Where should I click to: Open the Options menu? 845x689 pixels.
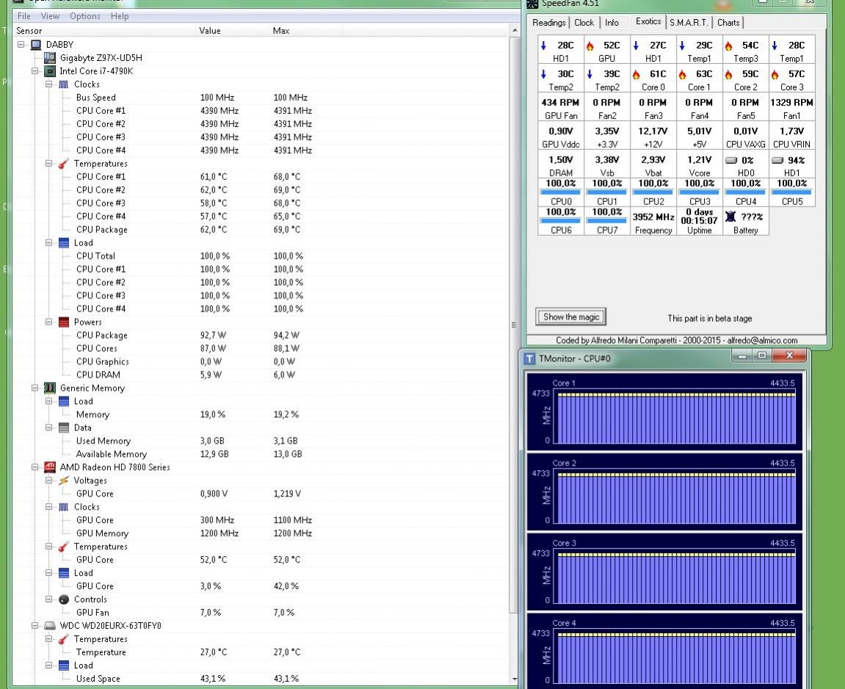click(84, 16)
